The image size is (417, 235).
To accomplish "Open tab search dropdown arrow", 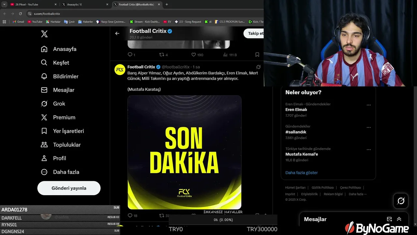I will 4,4.
